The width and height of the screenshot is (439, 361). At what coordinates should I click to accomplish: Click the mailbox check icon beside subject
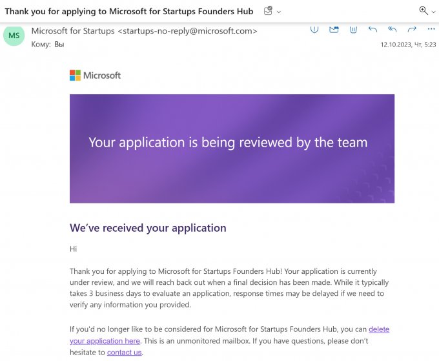pos(268,12)
